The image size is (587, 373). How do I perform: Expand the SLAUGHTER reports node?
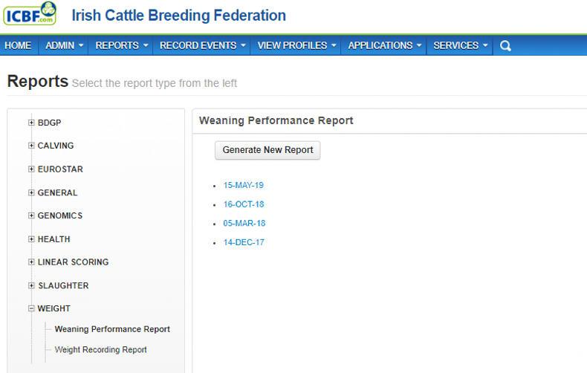click(x=31, y=285)
